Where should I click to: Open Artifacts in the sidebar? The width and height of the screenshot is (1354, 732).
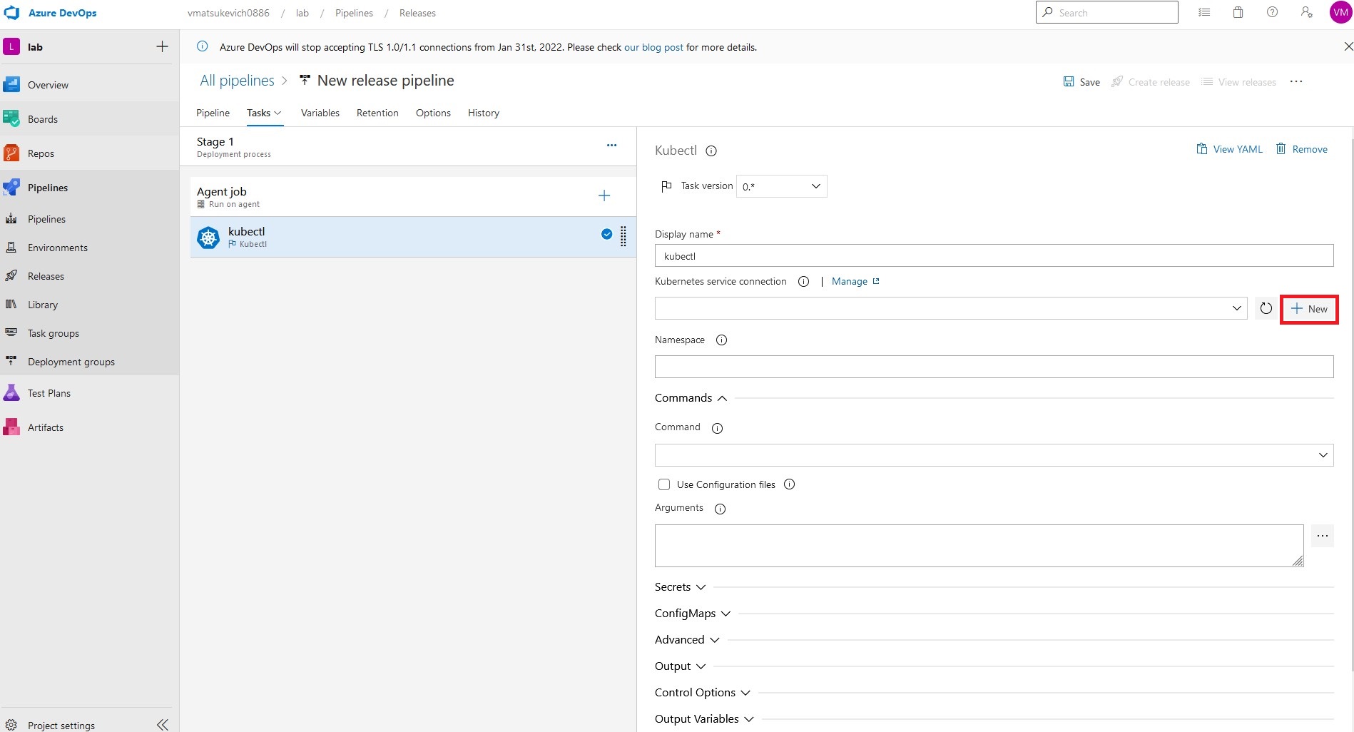(x=46, y=427)
